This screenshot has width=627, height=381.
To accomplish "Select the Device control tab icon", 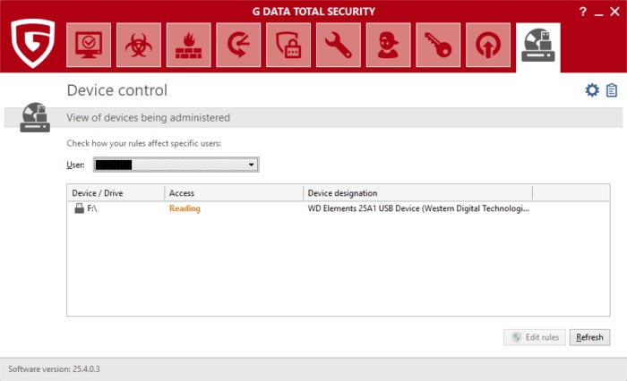I will pyautogui.click(x=537, y=46).
